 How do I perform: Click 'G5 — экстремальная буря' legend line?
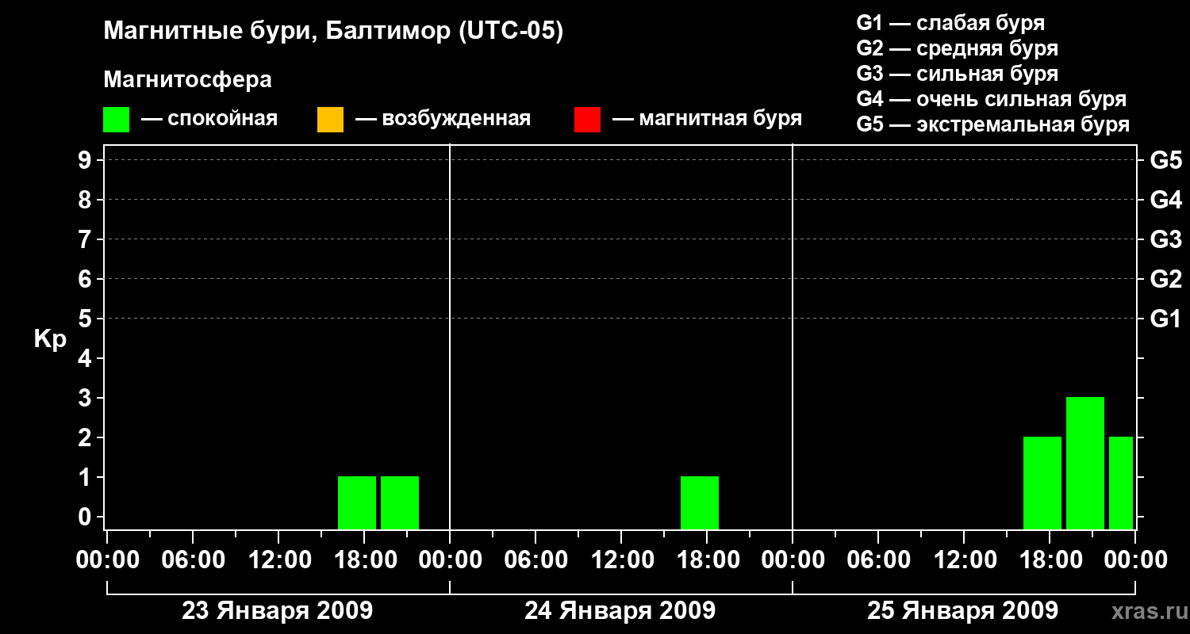[x=993, y=124]
